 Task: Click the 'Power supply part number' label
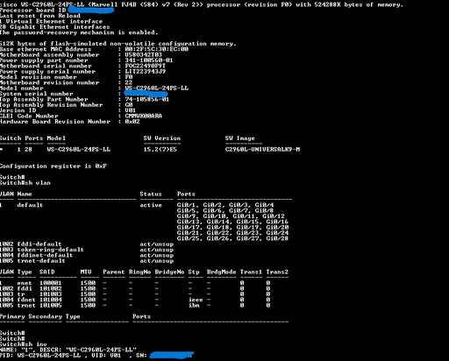(44, 60)
